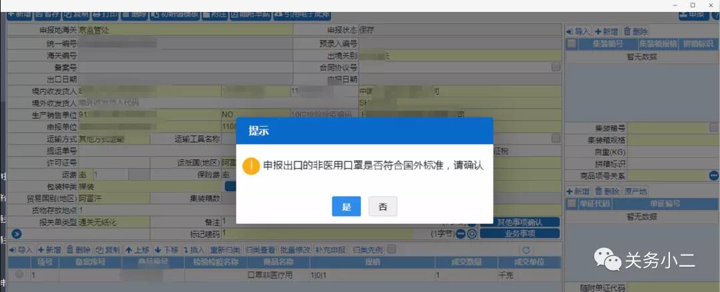The image size is (720, 292).
Task: Open 业务事项 button
Action: [x=520, y=233]
